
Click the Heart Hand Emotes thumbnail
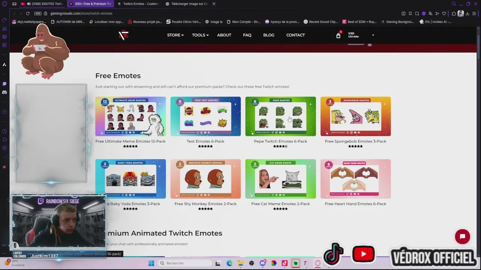(x=355, y=179)
